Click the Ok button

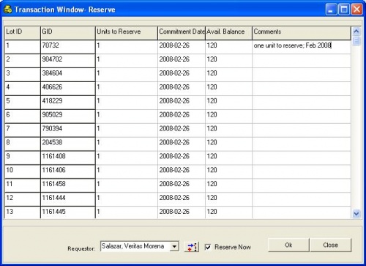point(288,245)
